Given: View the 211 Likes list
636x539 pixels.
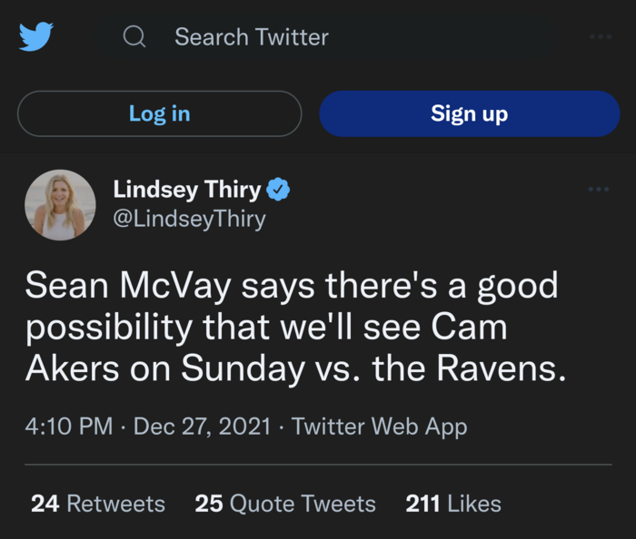Looking at the screenshot, I should (453, 504).
